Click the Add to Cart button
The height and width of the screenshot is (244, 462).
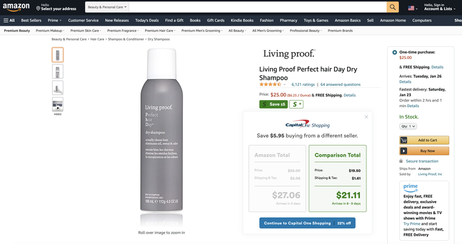424,140
